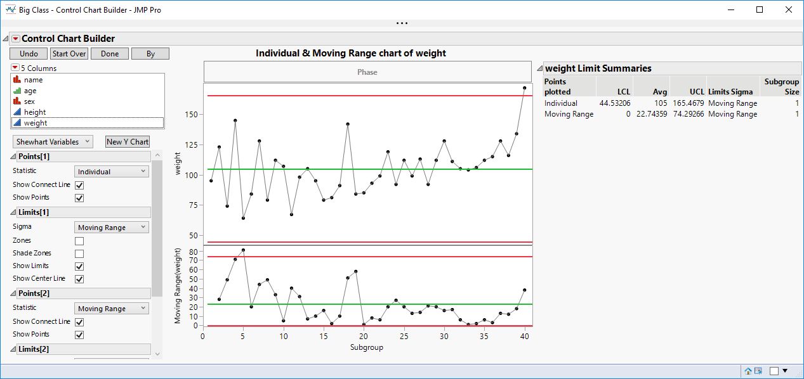Image resolution: width=804 pixels, height=379 pixels.
Task: Click the red nominal icon beside name column
Action: click(18, 79)
